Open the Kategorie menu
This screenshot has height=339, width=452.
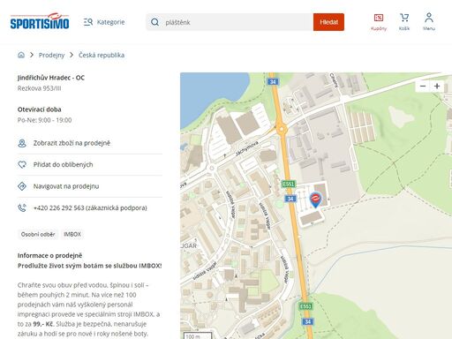(x=104, y=22)
